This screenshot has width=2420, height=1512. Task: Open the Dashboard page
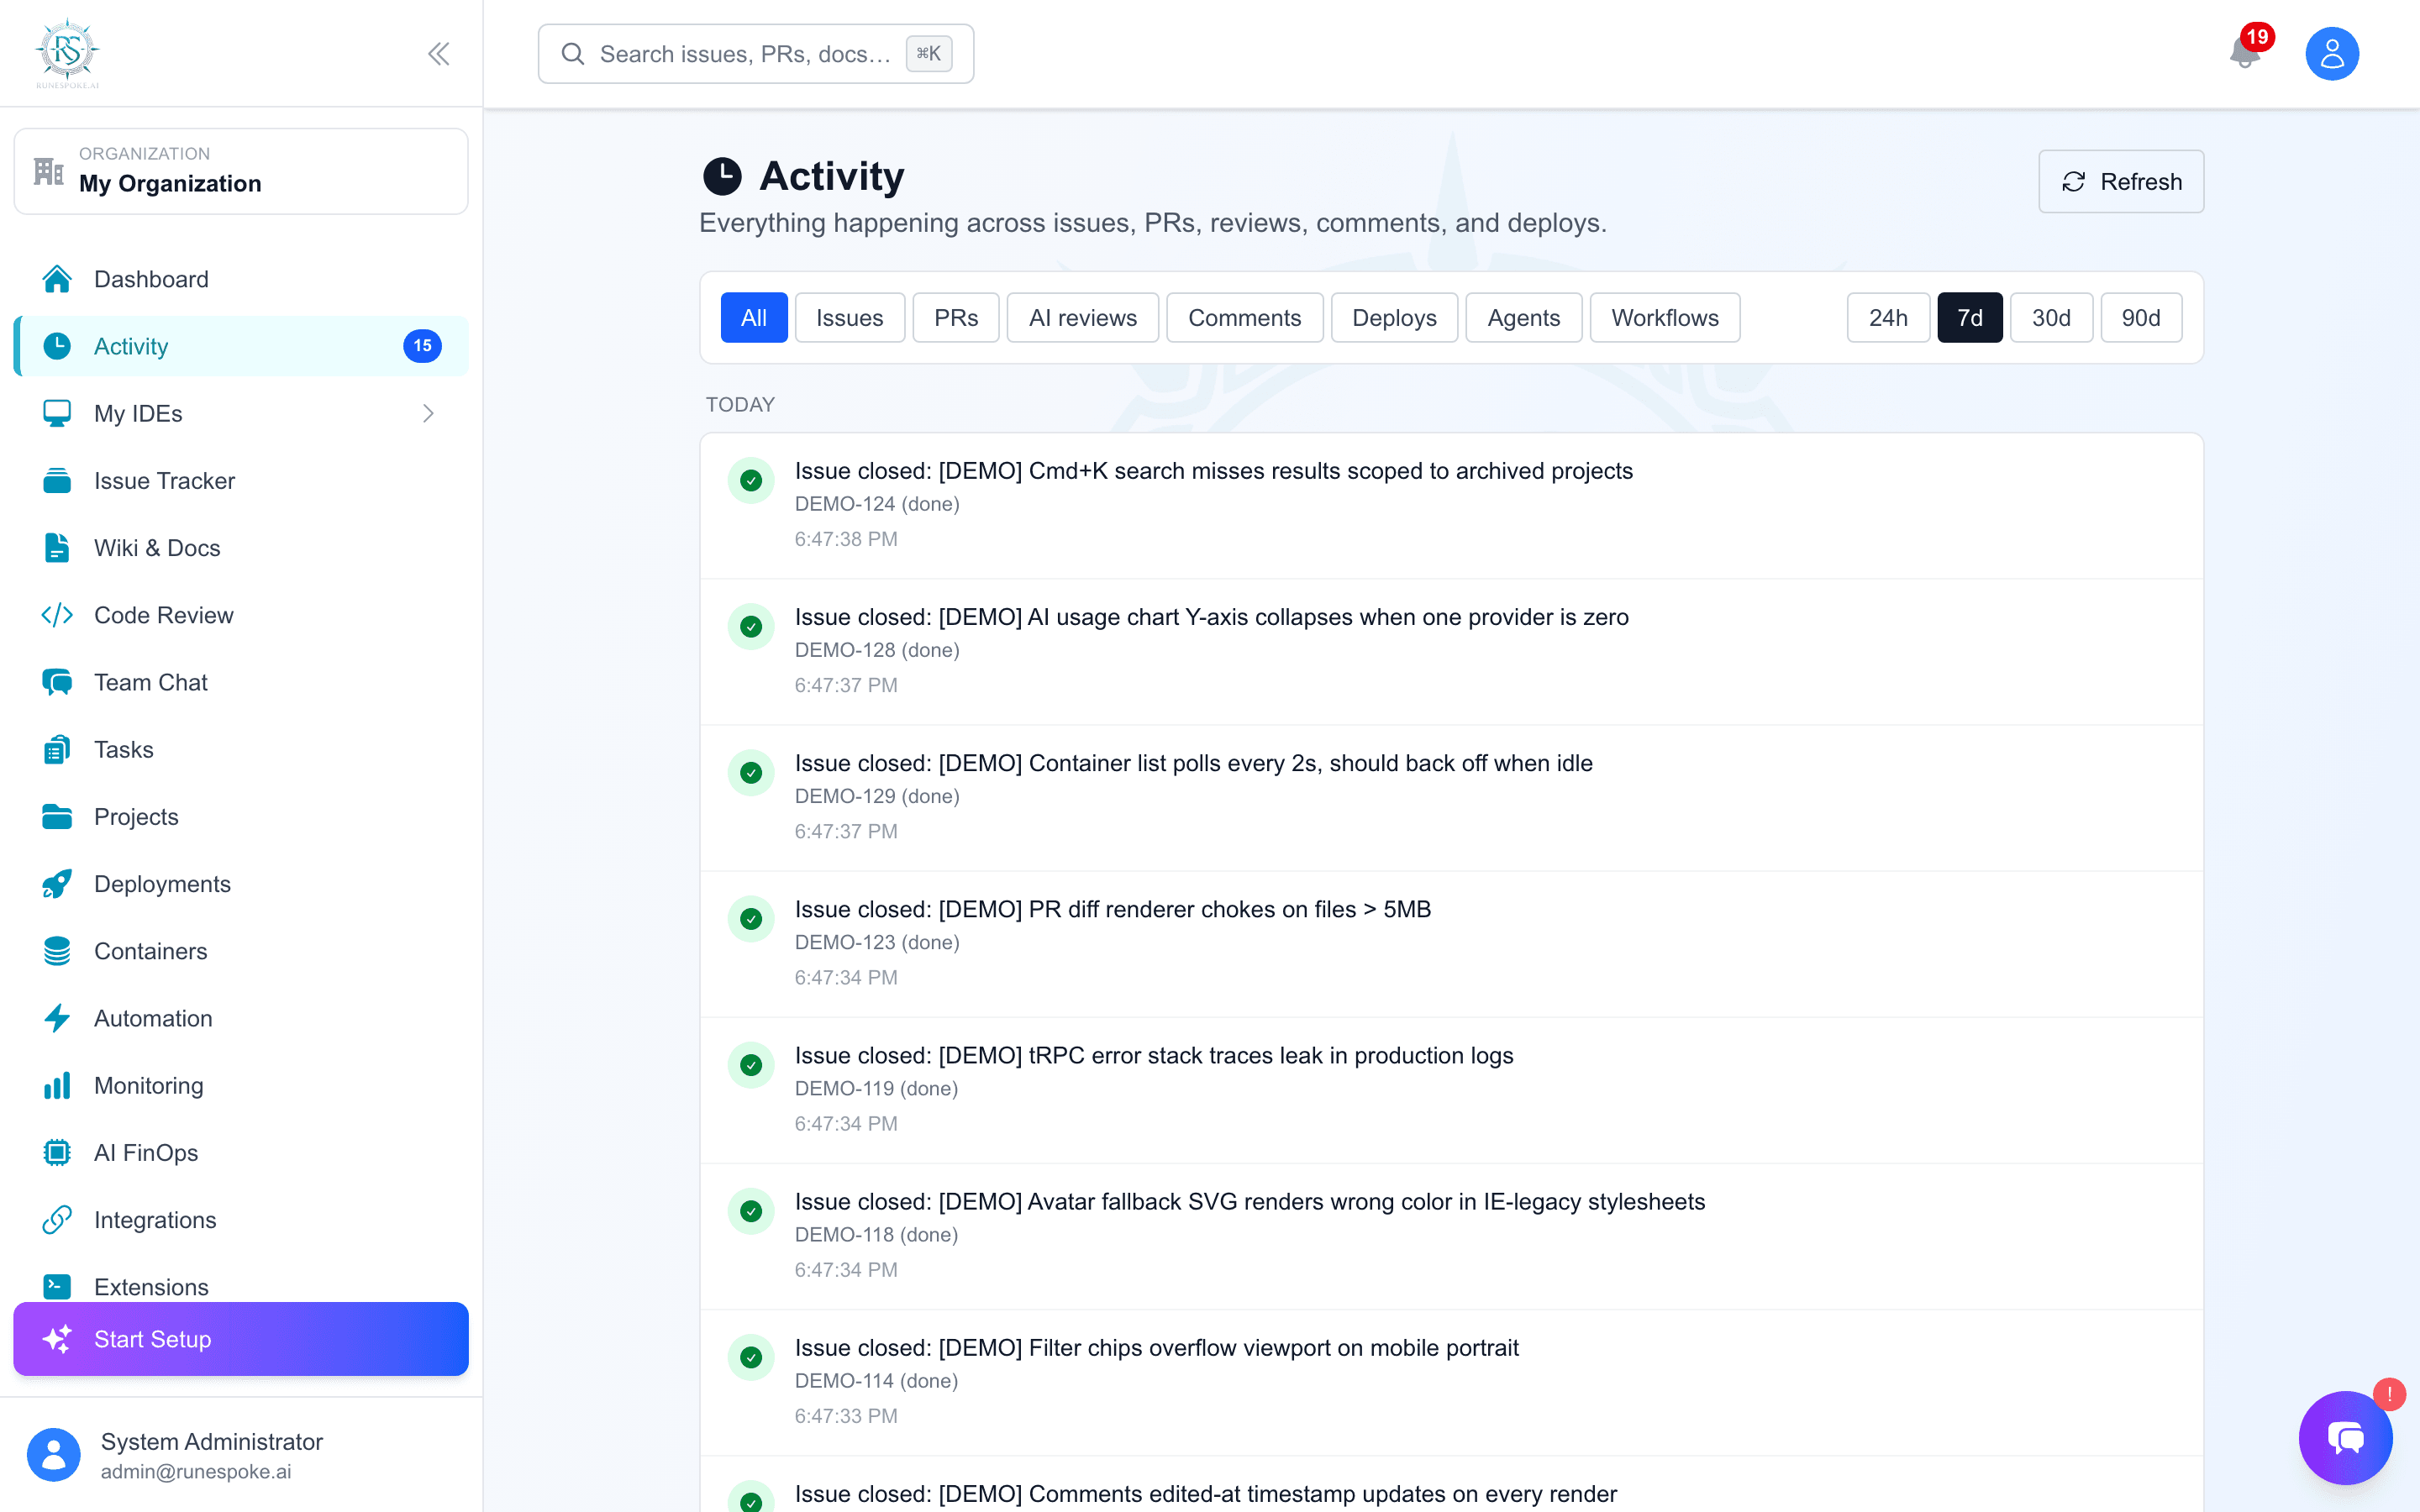click(241, 279)
